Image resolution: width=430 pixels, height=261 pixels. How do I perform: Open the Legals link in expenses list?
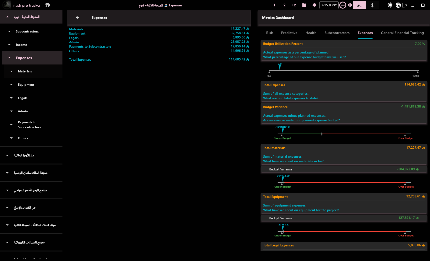tap(74, 38)
